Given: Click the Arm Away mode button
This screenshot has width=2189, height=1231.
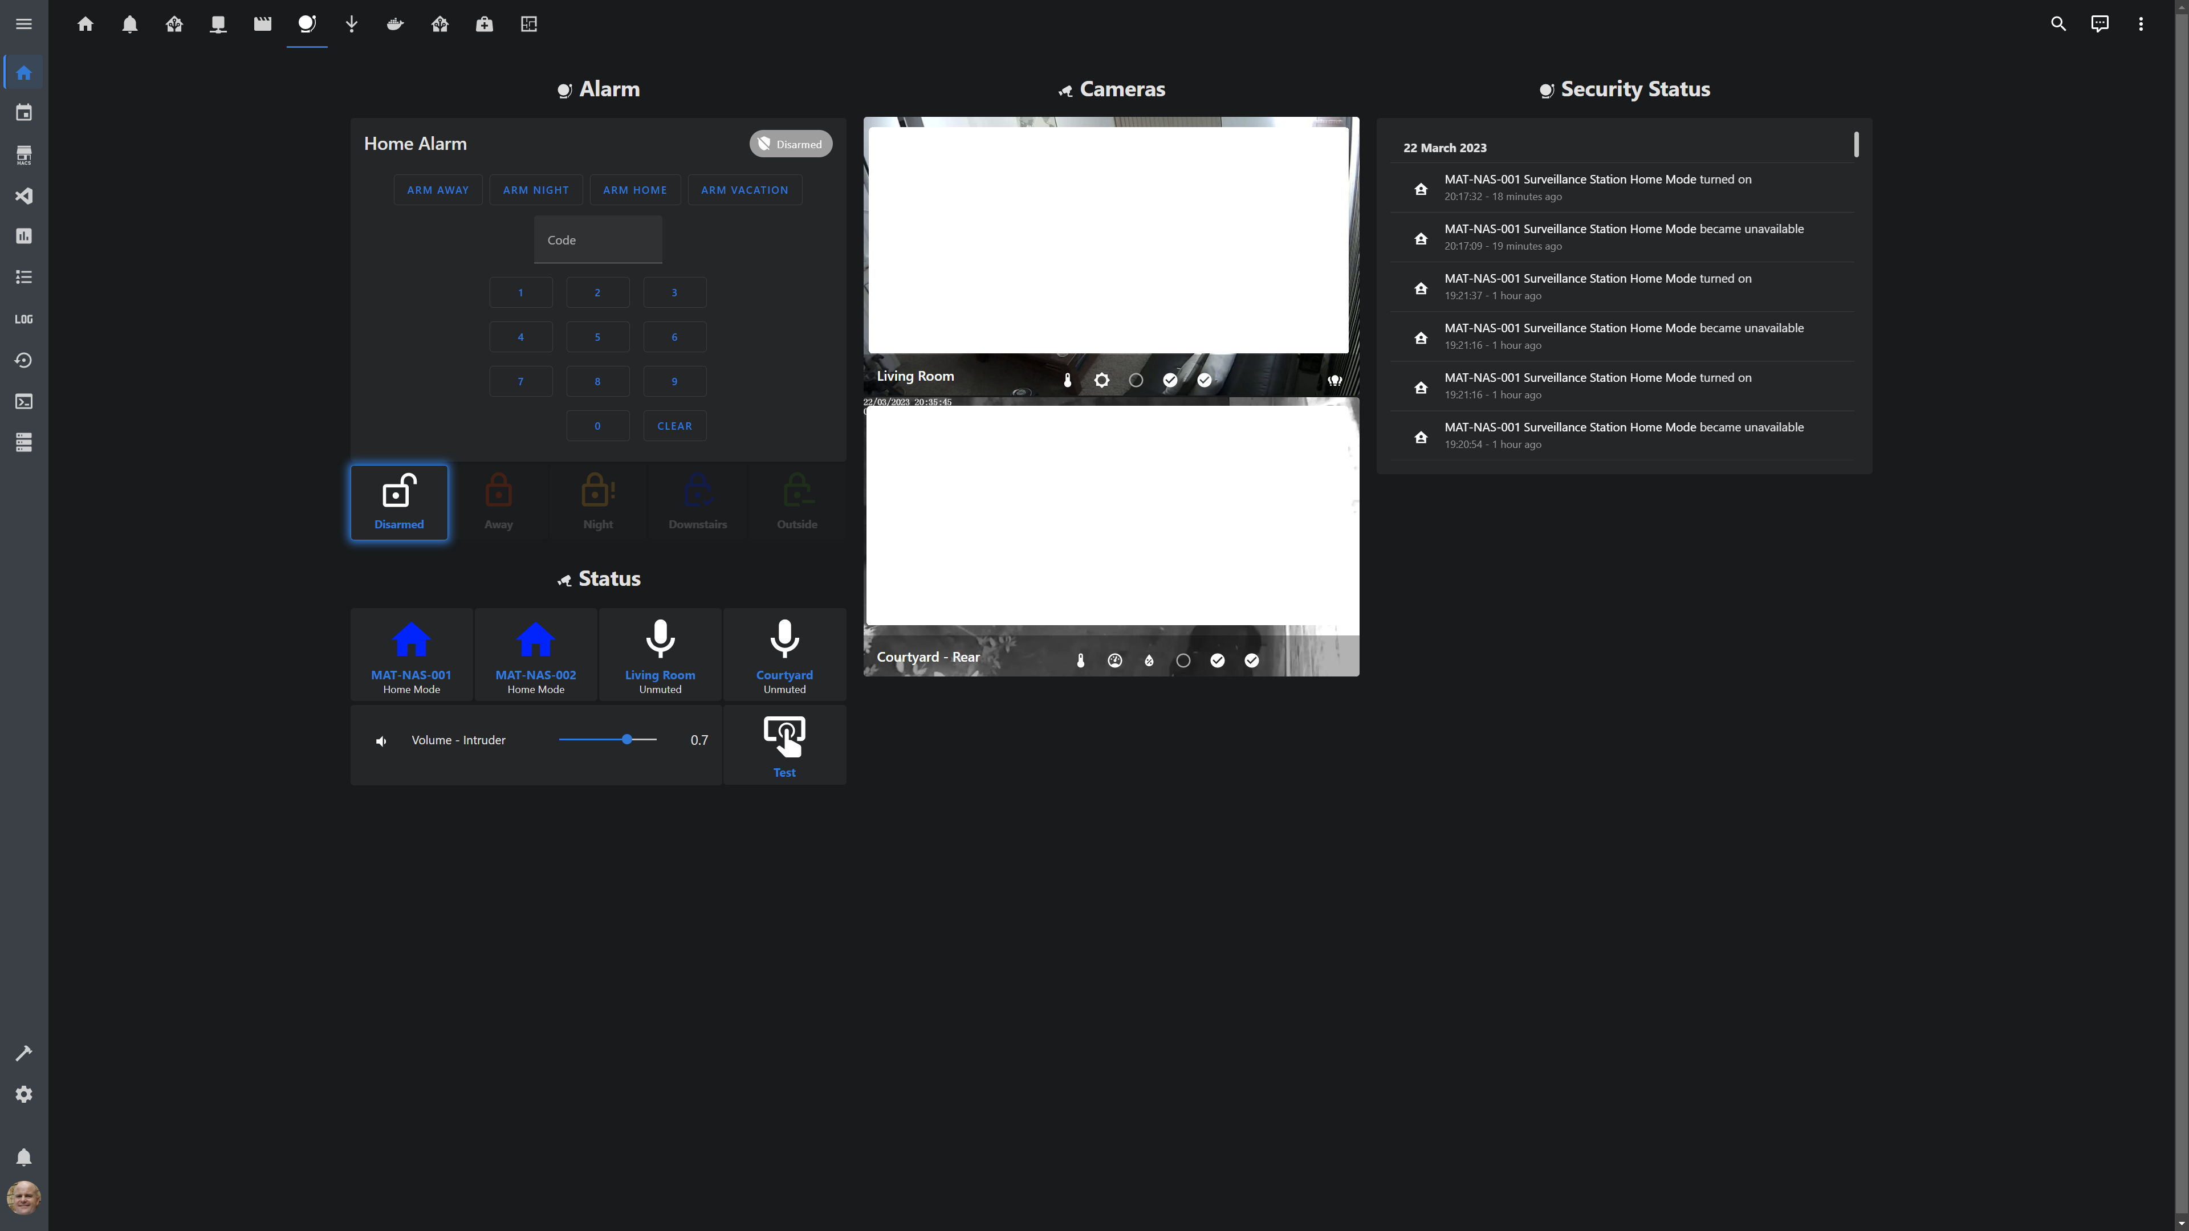Looking at the screenshot, I should tap(437, 188).
